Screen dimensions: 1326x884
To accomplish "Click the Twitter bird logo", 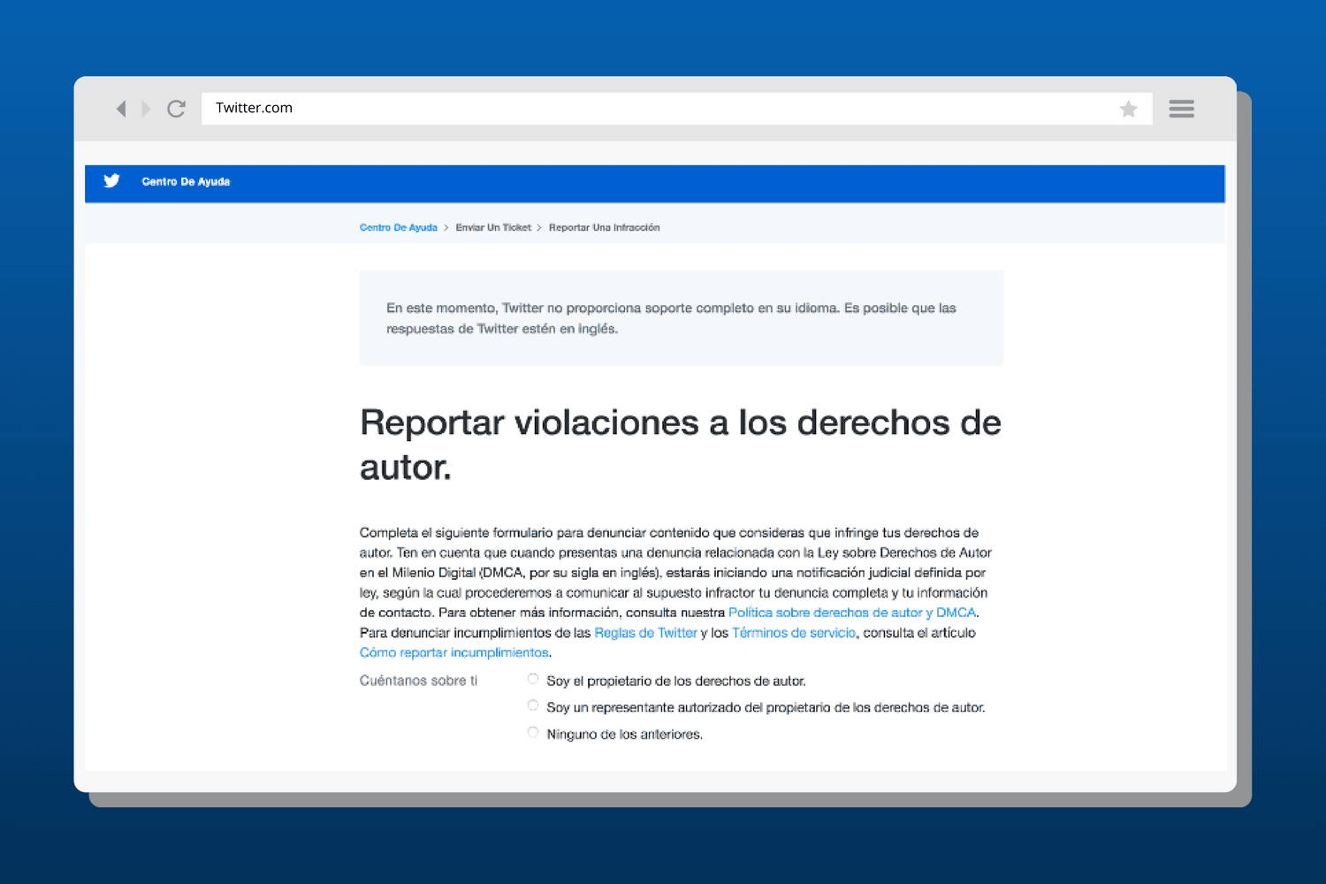I will click(x=111, y=181).
